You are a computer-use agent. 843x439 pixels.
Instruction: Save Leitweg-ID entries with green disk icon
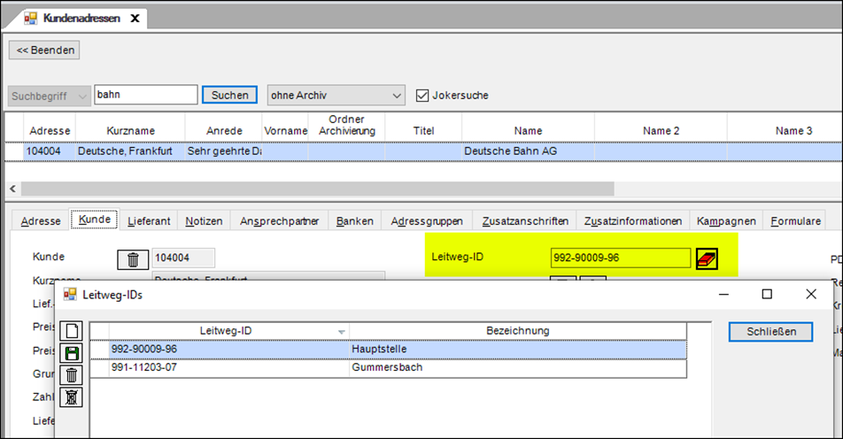(x=72, y=353)
